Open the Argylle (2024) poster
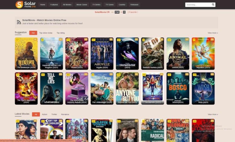 point(102,53)
